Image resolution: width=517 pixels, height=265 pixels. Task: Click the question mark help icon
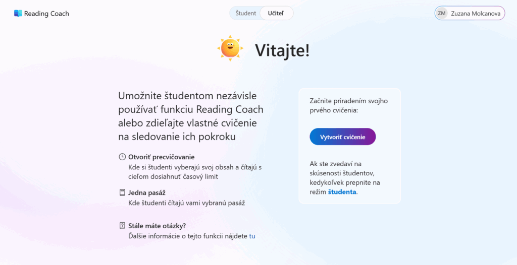tap(122, 226)
